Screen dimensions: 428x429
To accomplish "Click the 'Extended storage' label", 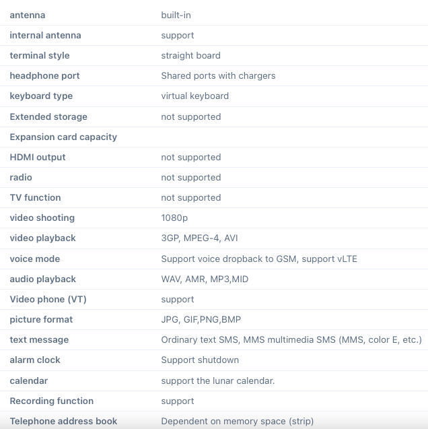I will tap(48, 117).
